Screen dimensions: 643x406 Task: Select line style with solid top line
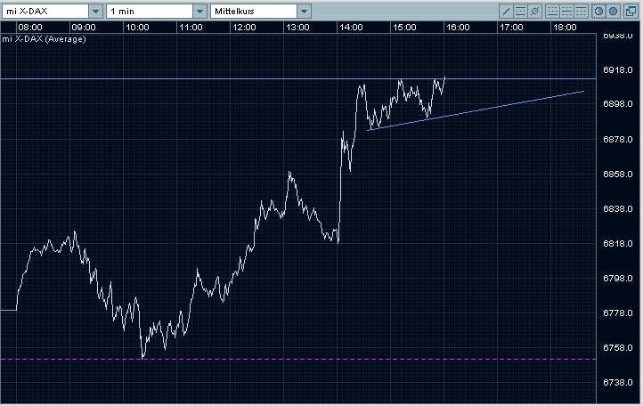[581, 11]
